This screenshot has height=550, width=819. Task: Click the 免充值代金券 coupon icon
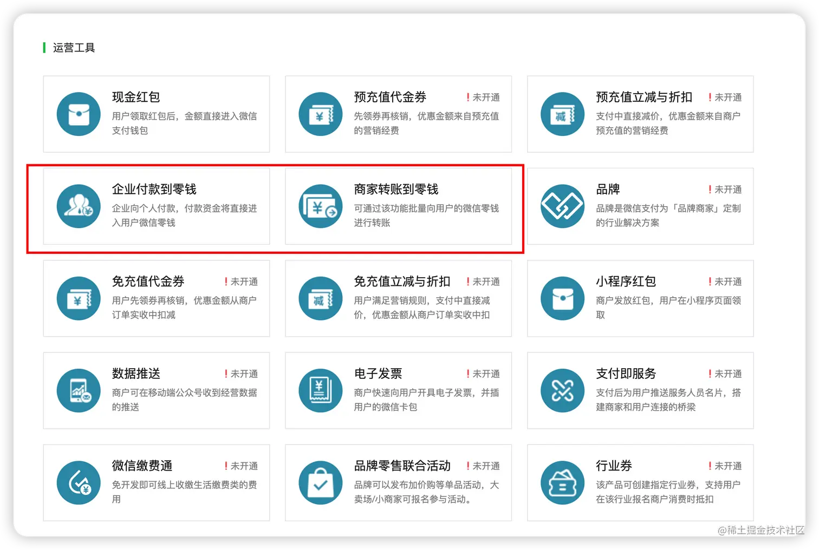pyautogui.click(x=79, y=298)
